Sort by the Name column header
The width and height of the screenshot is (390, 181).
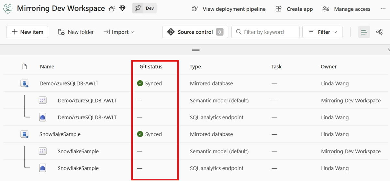pos(47,66)
